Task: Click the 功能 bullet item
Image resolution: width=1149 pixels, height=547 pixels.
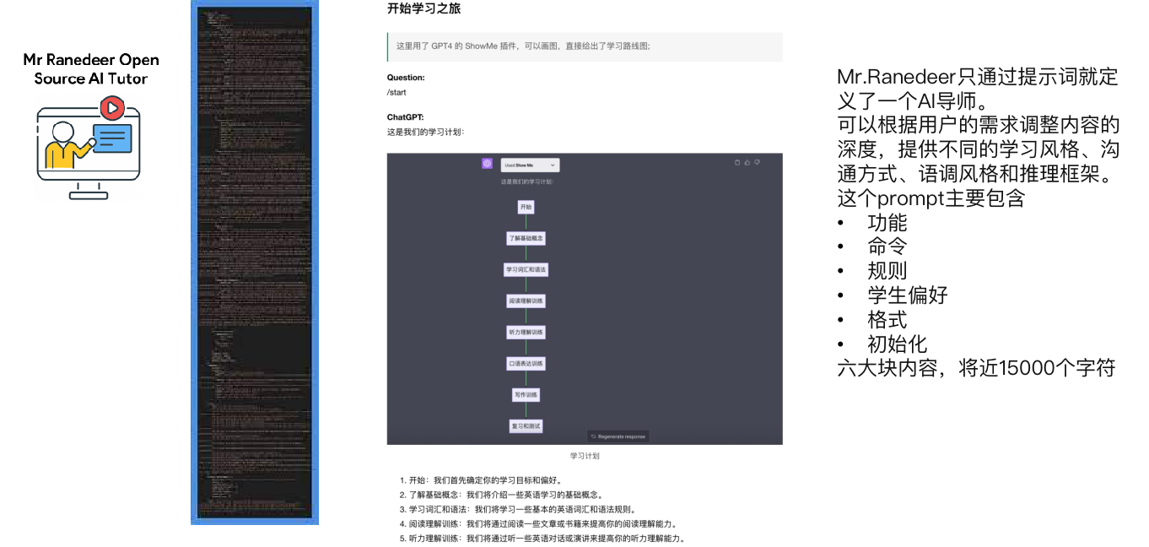Action: pyautogui.click(x=887, y=223)
